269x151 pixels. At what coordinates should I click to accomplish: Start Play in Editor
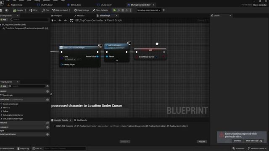(x=115, y=10)
